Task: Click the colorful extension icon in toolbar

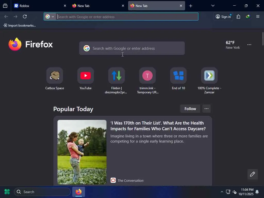Action: pos(248,16)
